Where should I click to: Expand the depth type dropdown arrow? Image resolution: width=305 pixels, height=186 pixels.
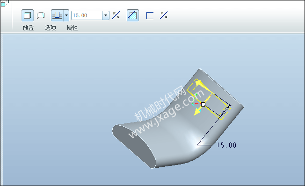point(66,15)
